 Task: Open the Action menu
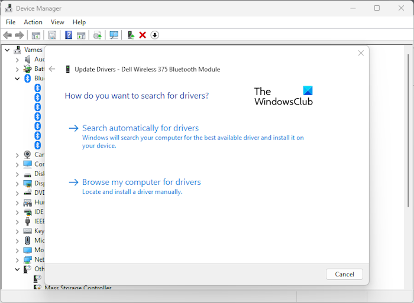tap(33, 22)
